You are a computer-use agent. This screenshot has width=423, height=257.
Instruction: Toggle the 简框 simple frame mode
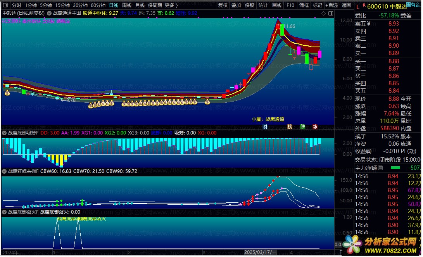[x=304, y=5]
